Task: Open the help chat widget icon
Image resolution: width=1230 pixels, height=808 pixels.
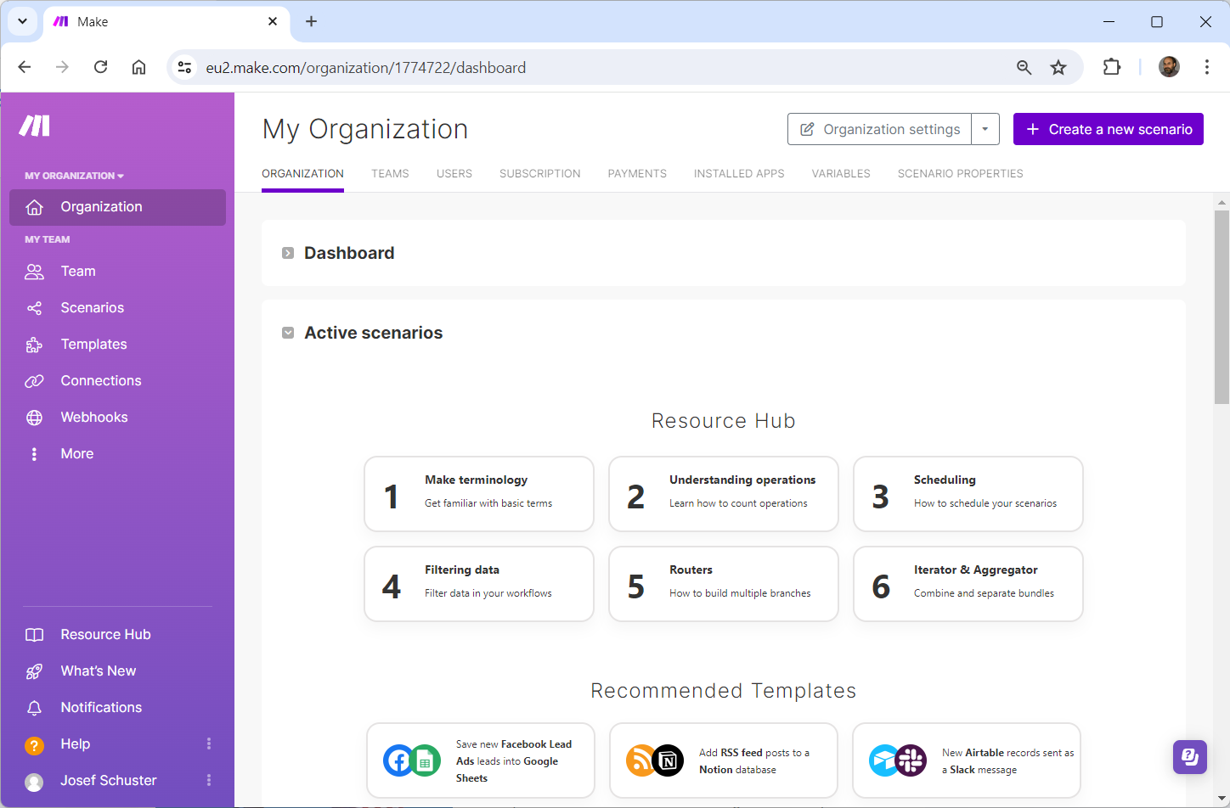Action: pos(1189,756)
